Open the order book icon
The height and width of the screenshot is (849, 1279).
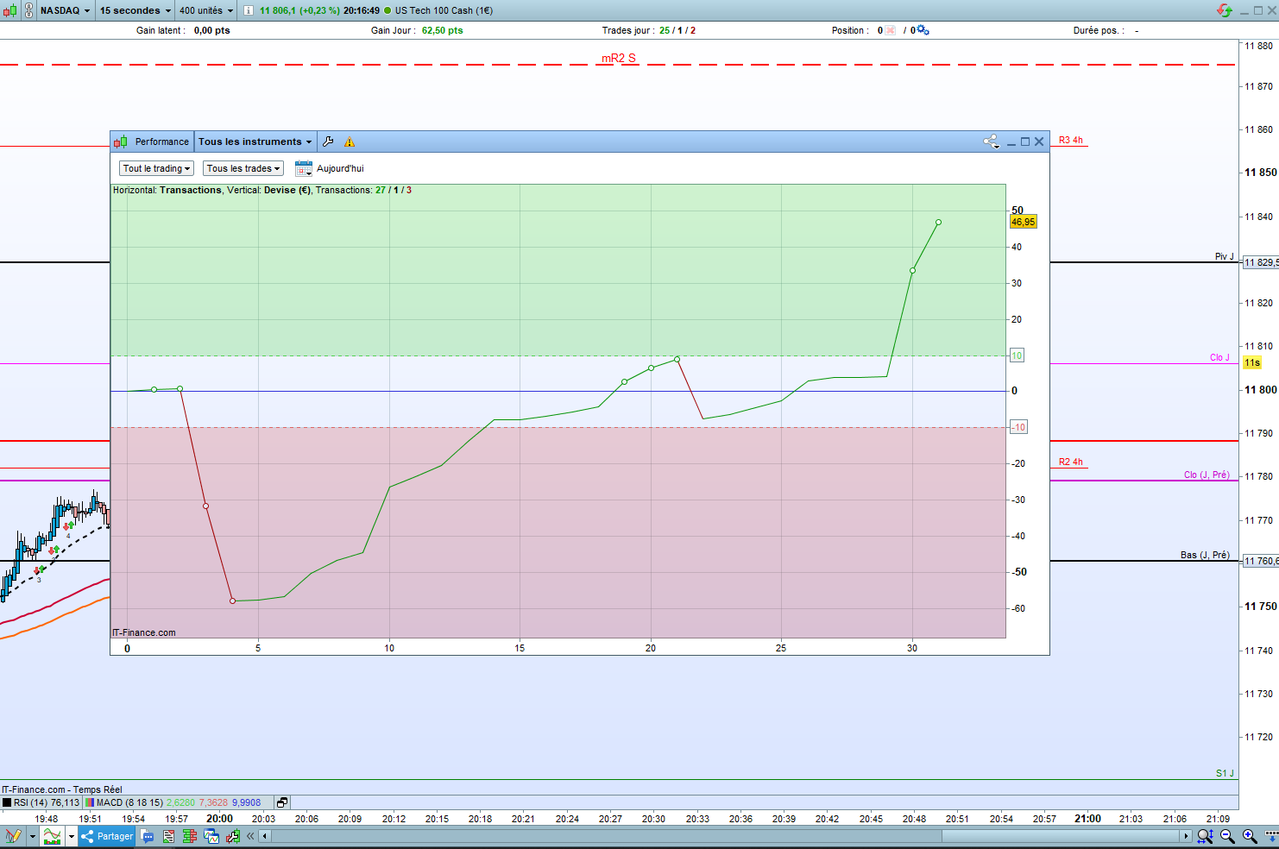(x=190, y=836)
